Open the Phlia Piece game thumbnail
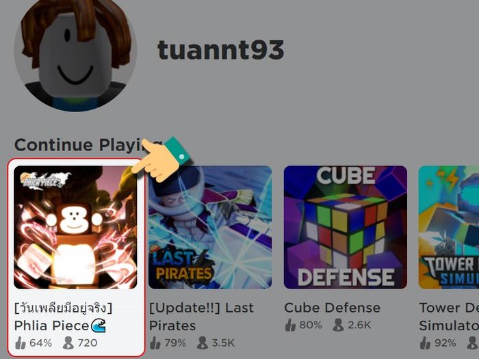Viewport: 479px width, 359px height. click(75, 228)
